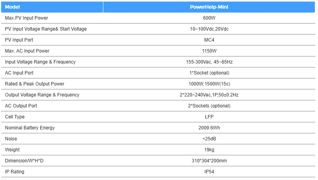Screen dimensions: 318x180
Task: Click the MC4 port value
Action: click(209, 40)
